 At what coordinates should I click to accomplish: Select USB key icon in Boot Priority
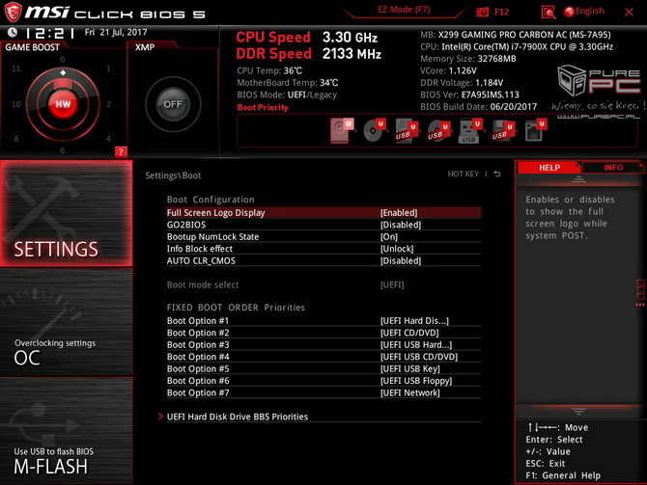[x=470, y=130]
